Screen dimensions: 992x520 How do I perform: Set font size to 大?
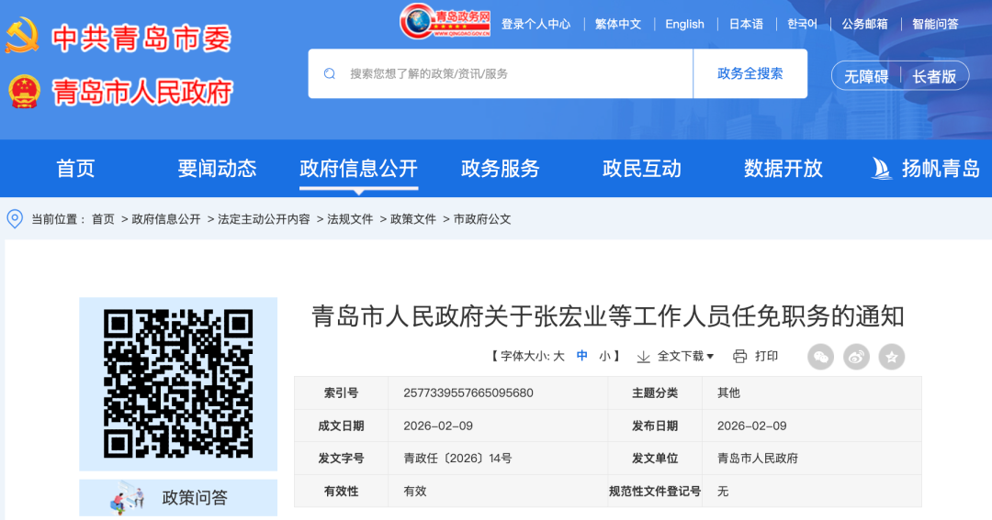pos(558,357)
